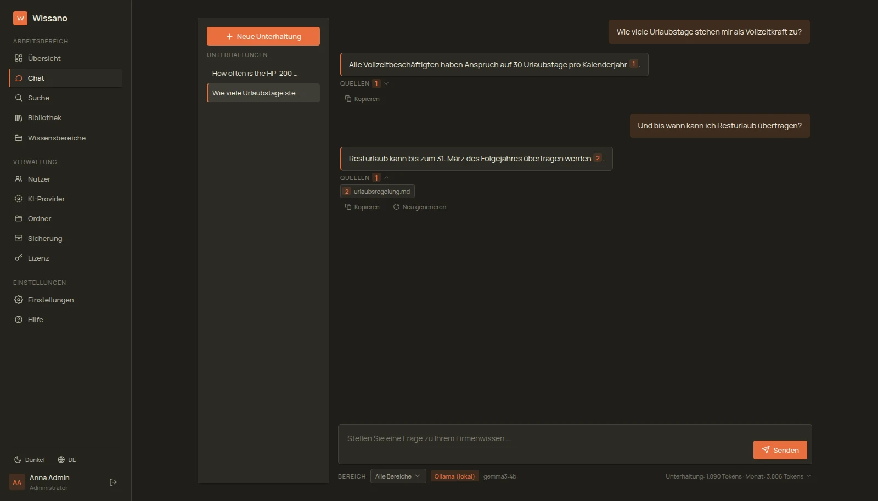Open the Suche page
Viewport: 878px width, 501px height.
pyautogui.click(x=65, y=98)
